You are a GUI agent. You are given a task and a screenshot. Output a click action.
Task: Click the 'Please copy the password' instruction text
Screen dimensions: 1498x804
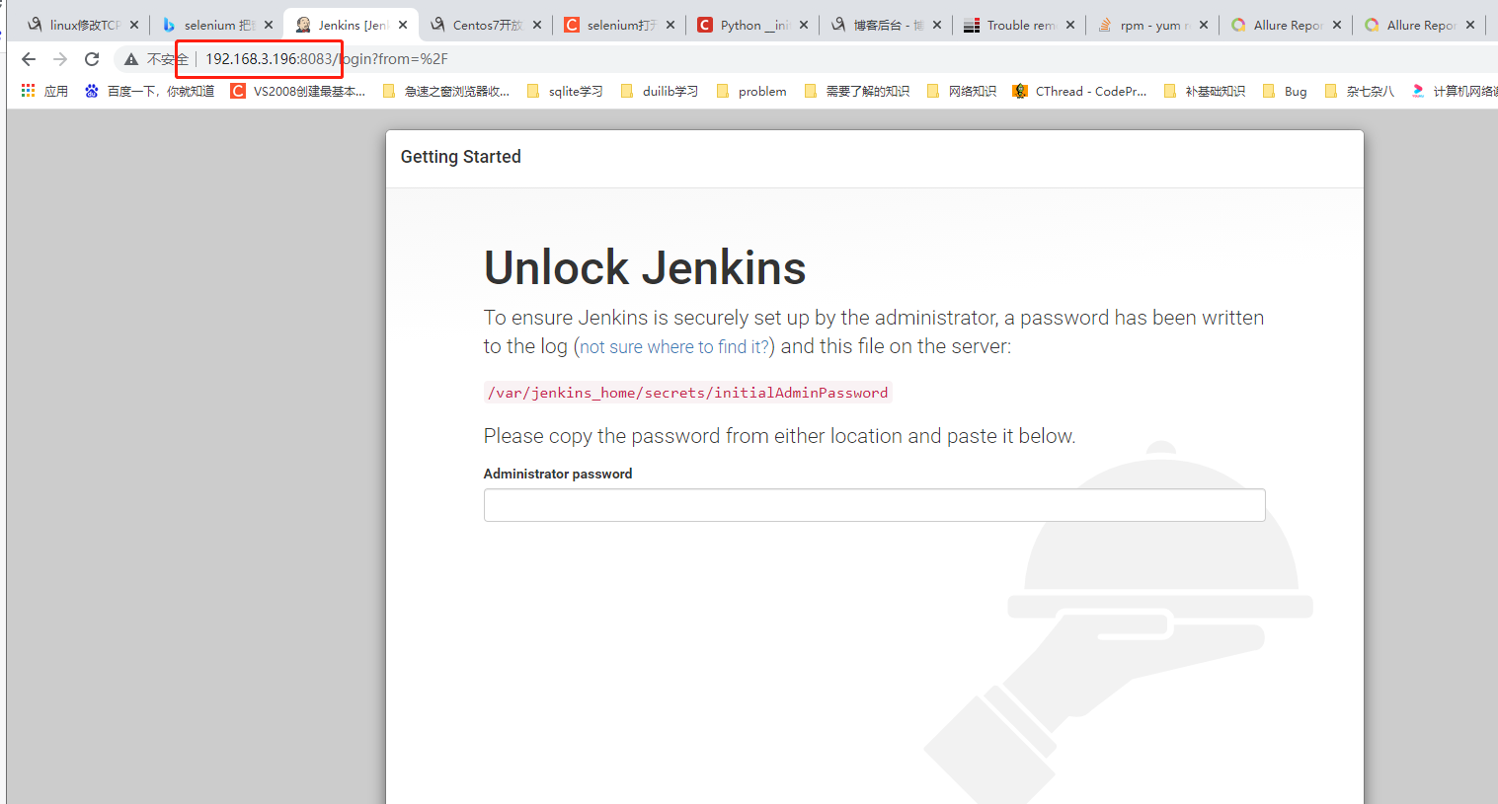click(779, 436)
